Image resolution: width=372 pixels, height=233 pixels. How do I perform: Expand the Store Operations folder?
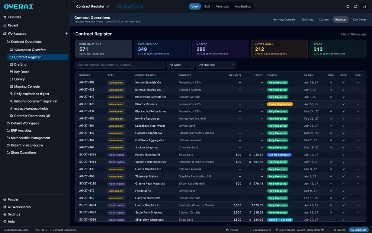[21, 152]
